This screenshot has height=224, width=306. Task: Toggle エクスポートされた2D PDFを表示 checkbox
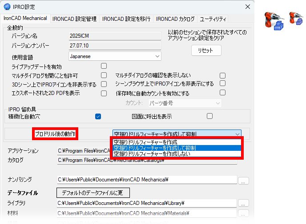[x=104, y=93]
